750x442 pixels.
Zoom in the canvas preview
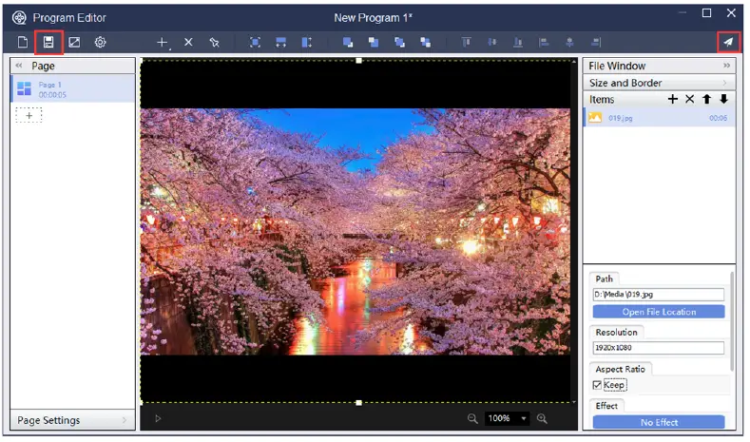(x=542, y=418)
